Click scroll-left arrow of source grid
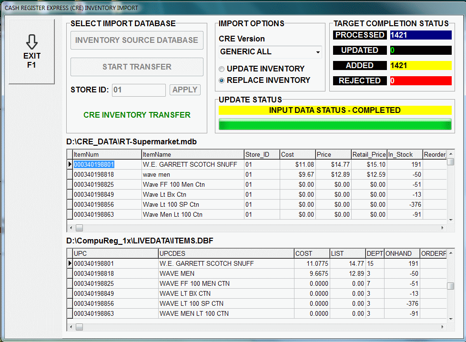 71,228
